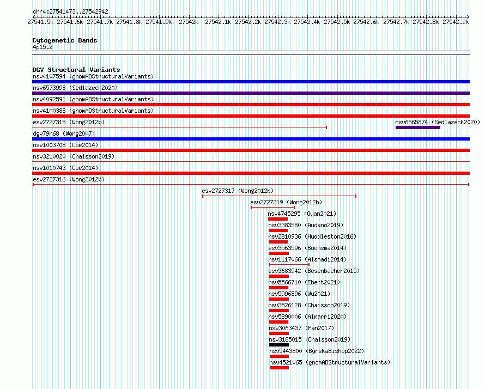Click the Cytogenetic Bands track title

point(65,40)
